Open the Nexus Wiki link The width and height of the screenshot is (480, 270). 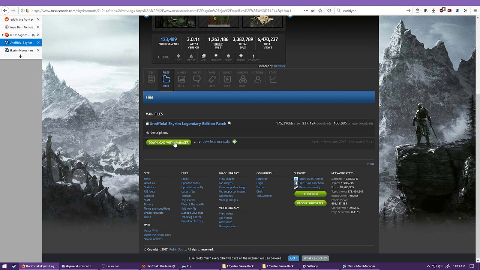(151, 231)
